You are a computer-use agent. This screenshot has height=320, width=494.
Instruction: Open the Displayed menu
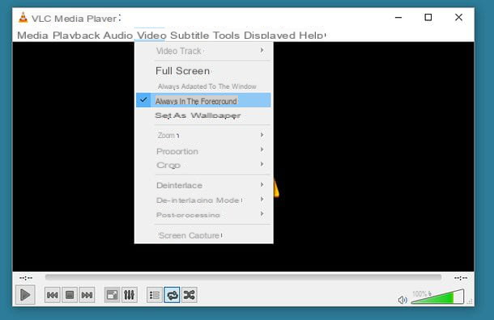[x=270, y=36]
